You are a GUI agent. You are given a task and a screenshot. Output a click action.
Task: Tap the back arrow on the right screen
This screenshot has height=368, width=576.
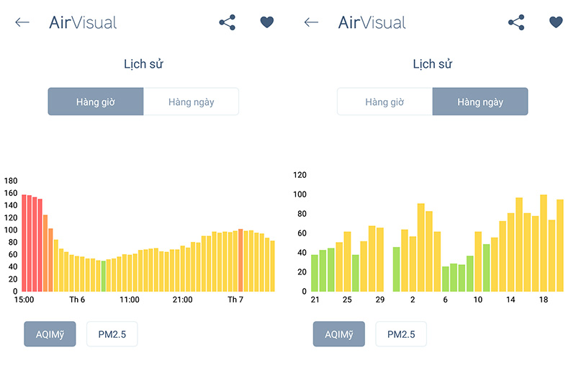coord(311,22)
